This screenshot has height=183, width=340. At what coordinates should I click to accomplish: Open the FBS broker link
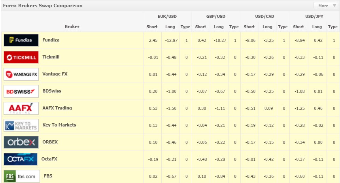point(48,176)
